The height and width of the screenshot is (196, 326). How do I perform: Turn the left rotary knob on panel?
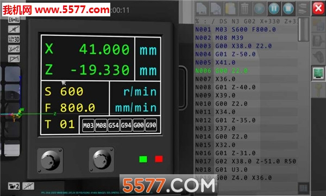click(x=50, y=161)
